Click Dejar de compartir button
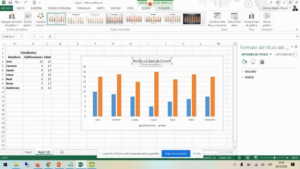Viewport: 300px width, 169px height. 176,154
